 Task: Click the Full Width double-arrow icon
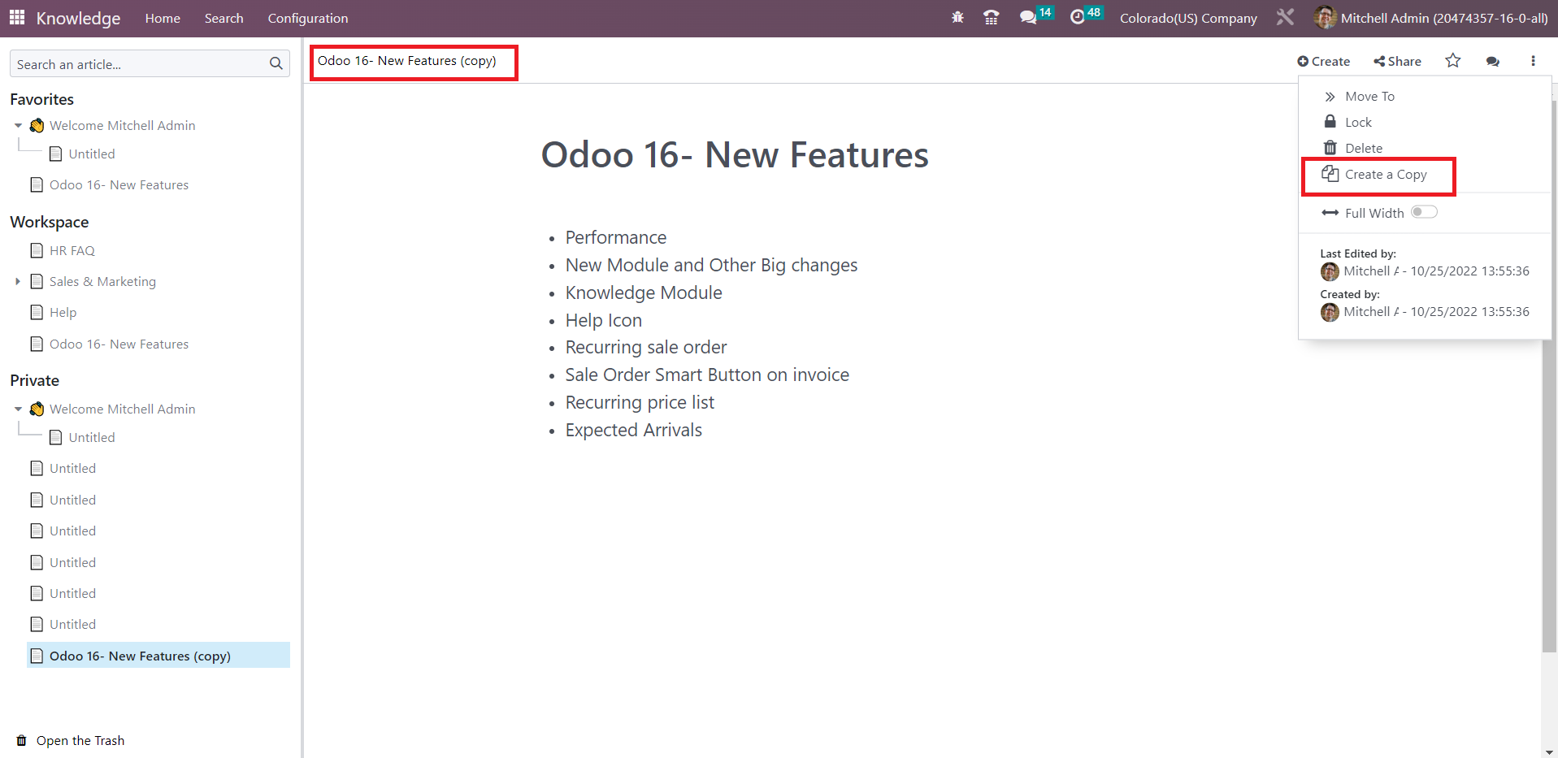1330,213
